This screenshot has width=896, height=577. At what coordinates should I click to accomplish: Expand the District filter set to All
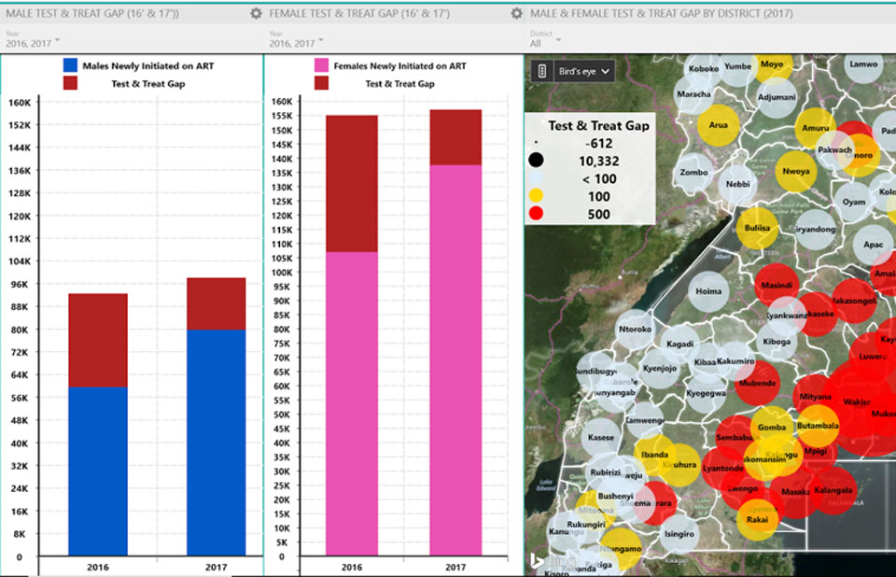click(545, 43)
